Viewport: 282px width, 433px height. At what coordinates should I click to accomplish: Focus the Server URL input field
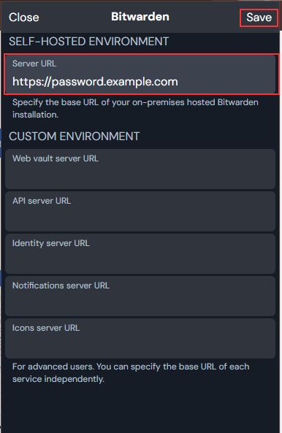[x=140, y=74]
